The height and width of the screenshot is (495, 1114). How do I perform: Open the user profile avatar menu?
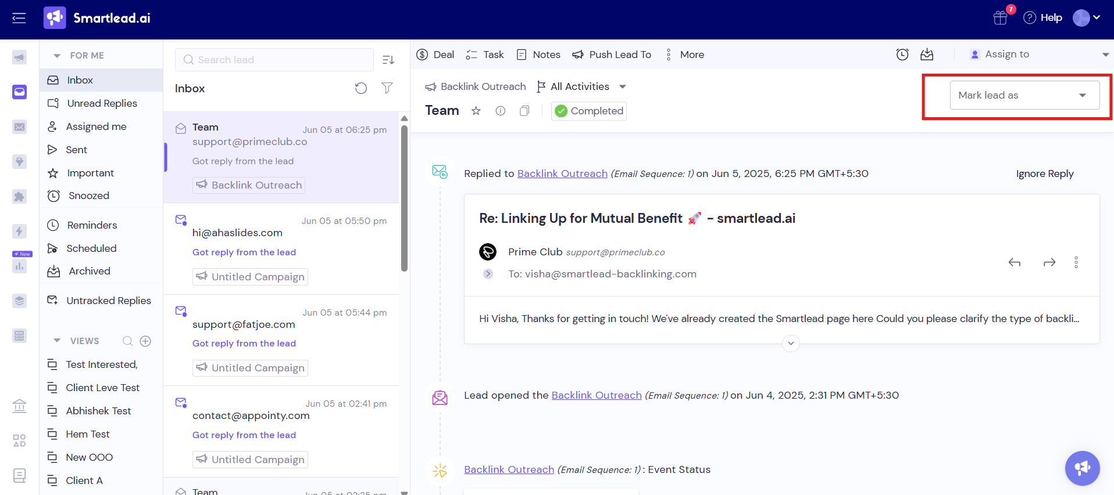point(1086,18)
